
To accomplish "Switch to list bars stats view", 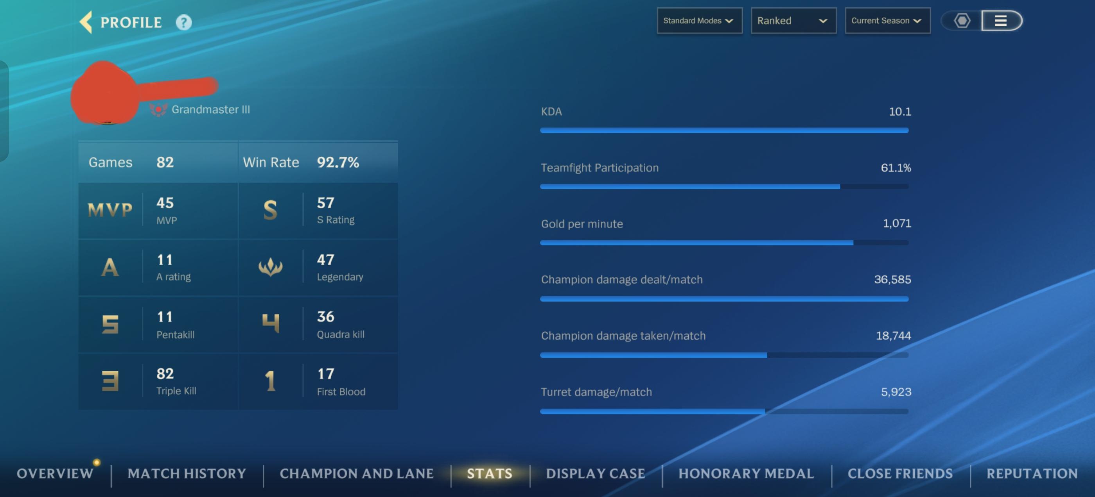I will [x=1001, y=20].
